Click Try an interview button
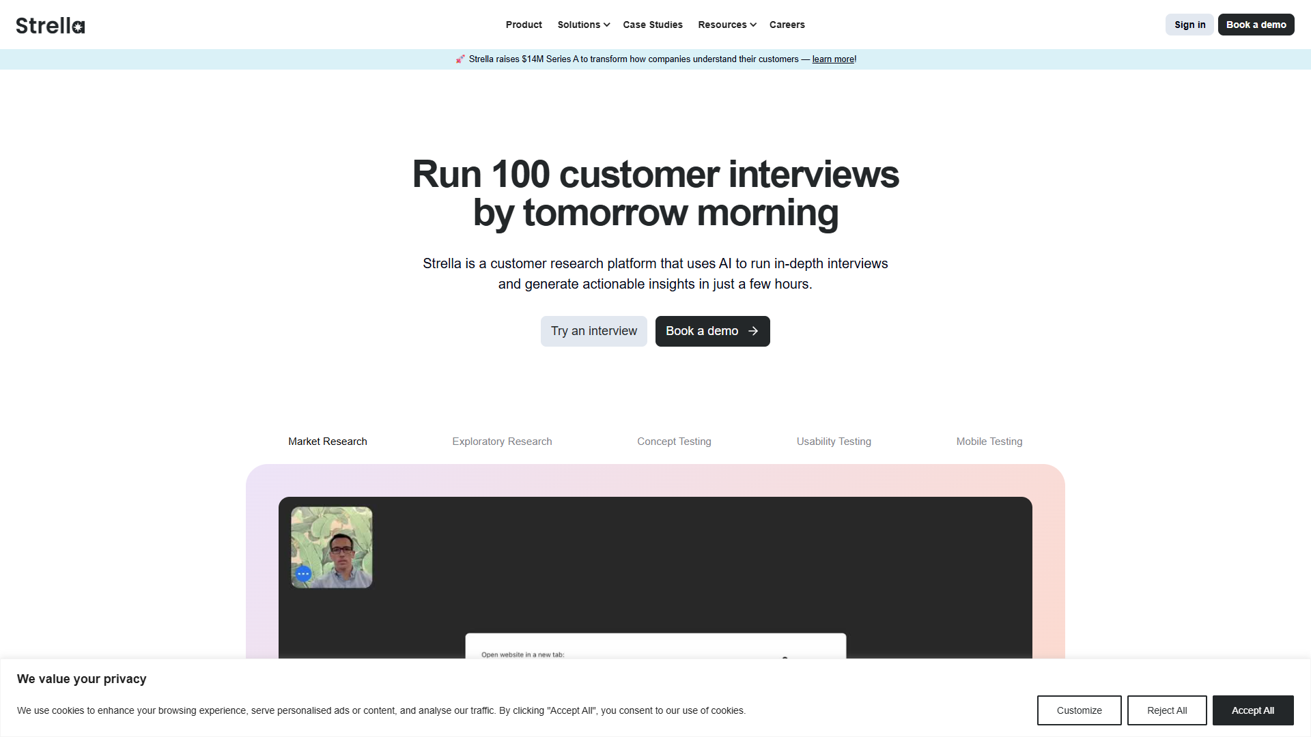This screenshot has width=1311, height=737. (594, 331)
